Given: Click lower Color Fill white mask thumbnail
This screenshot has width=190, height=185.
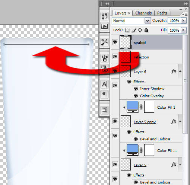Looking at the screenshot, I should click(x=149, y=150).
